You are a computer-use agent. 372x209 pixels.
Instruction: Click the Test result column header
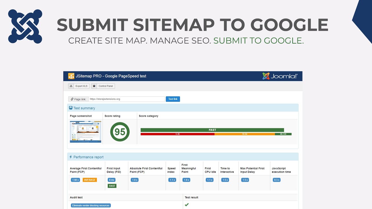(192, 197)
